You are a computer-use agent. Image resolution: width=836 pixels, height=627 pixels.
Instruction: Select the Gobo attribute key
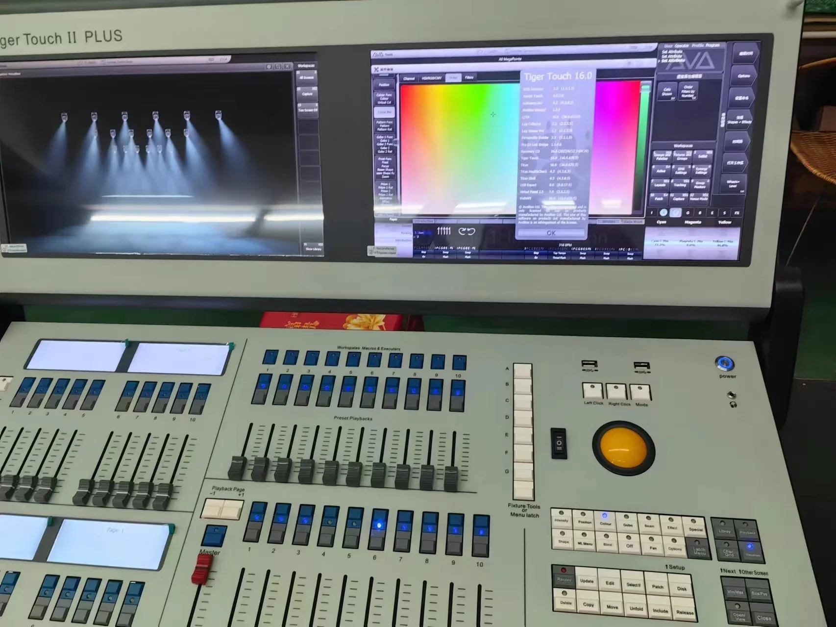(x=628, y=523)
